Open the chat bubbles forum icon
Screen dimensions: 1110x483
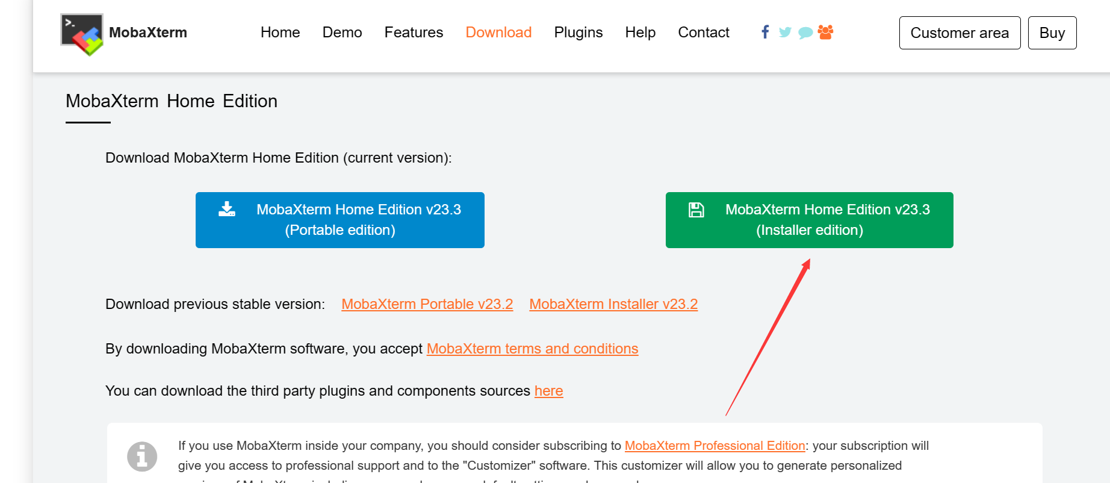[805, 33]
